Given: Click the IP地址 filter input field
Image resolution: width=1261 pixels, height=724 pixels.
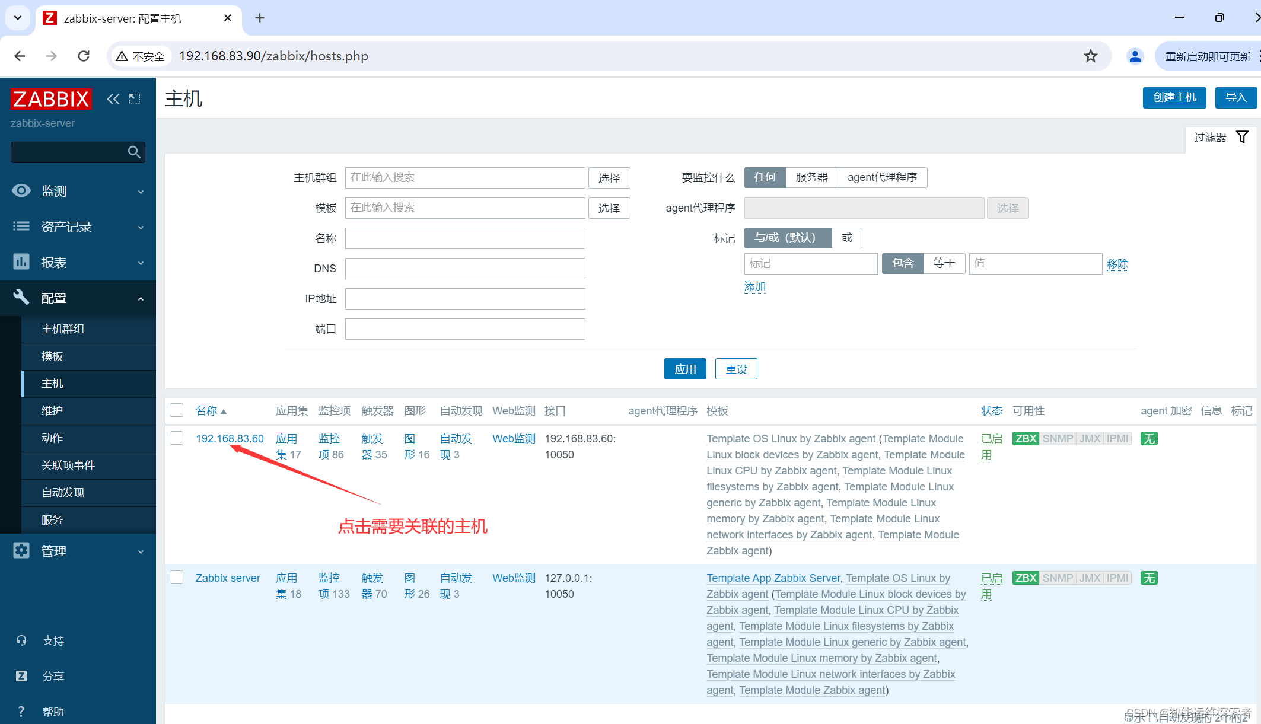Looking at the screenshot, I should click(x=464, y=299).
